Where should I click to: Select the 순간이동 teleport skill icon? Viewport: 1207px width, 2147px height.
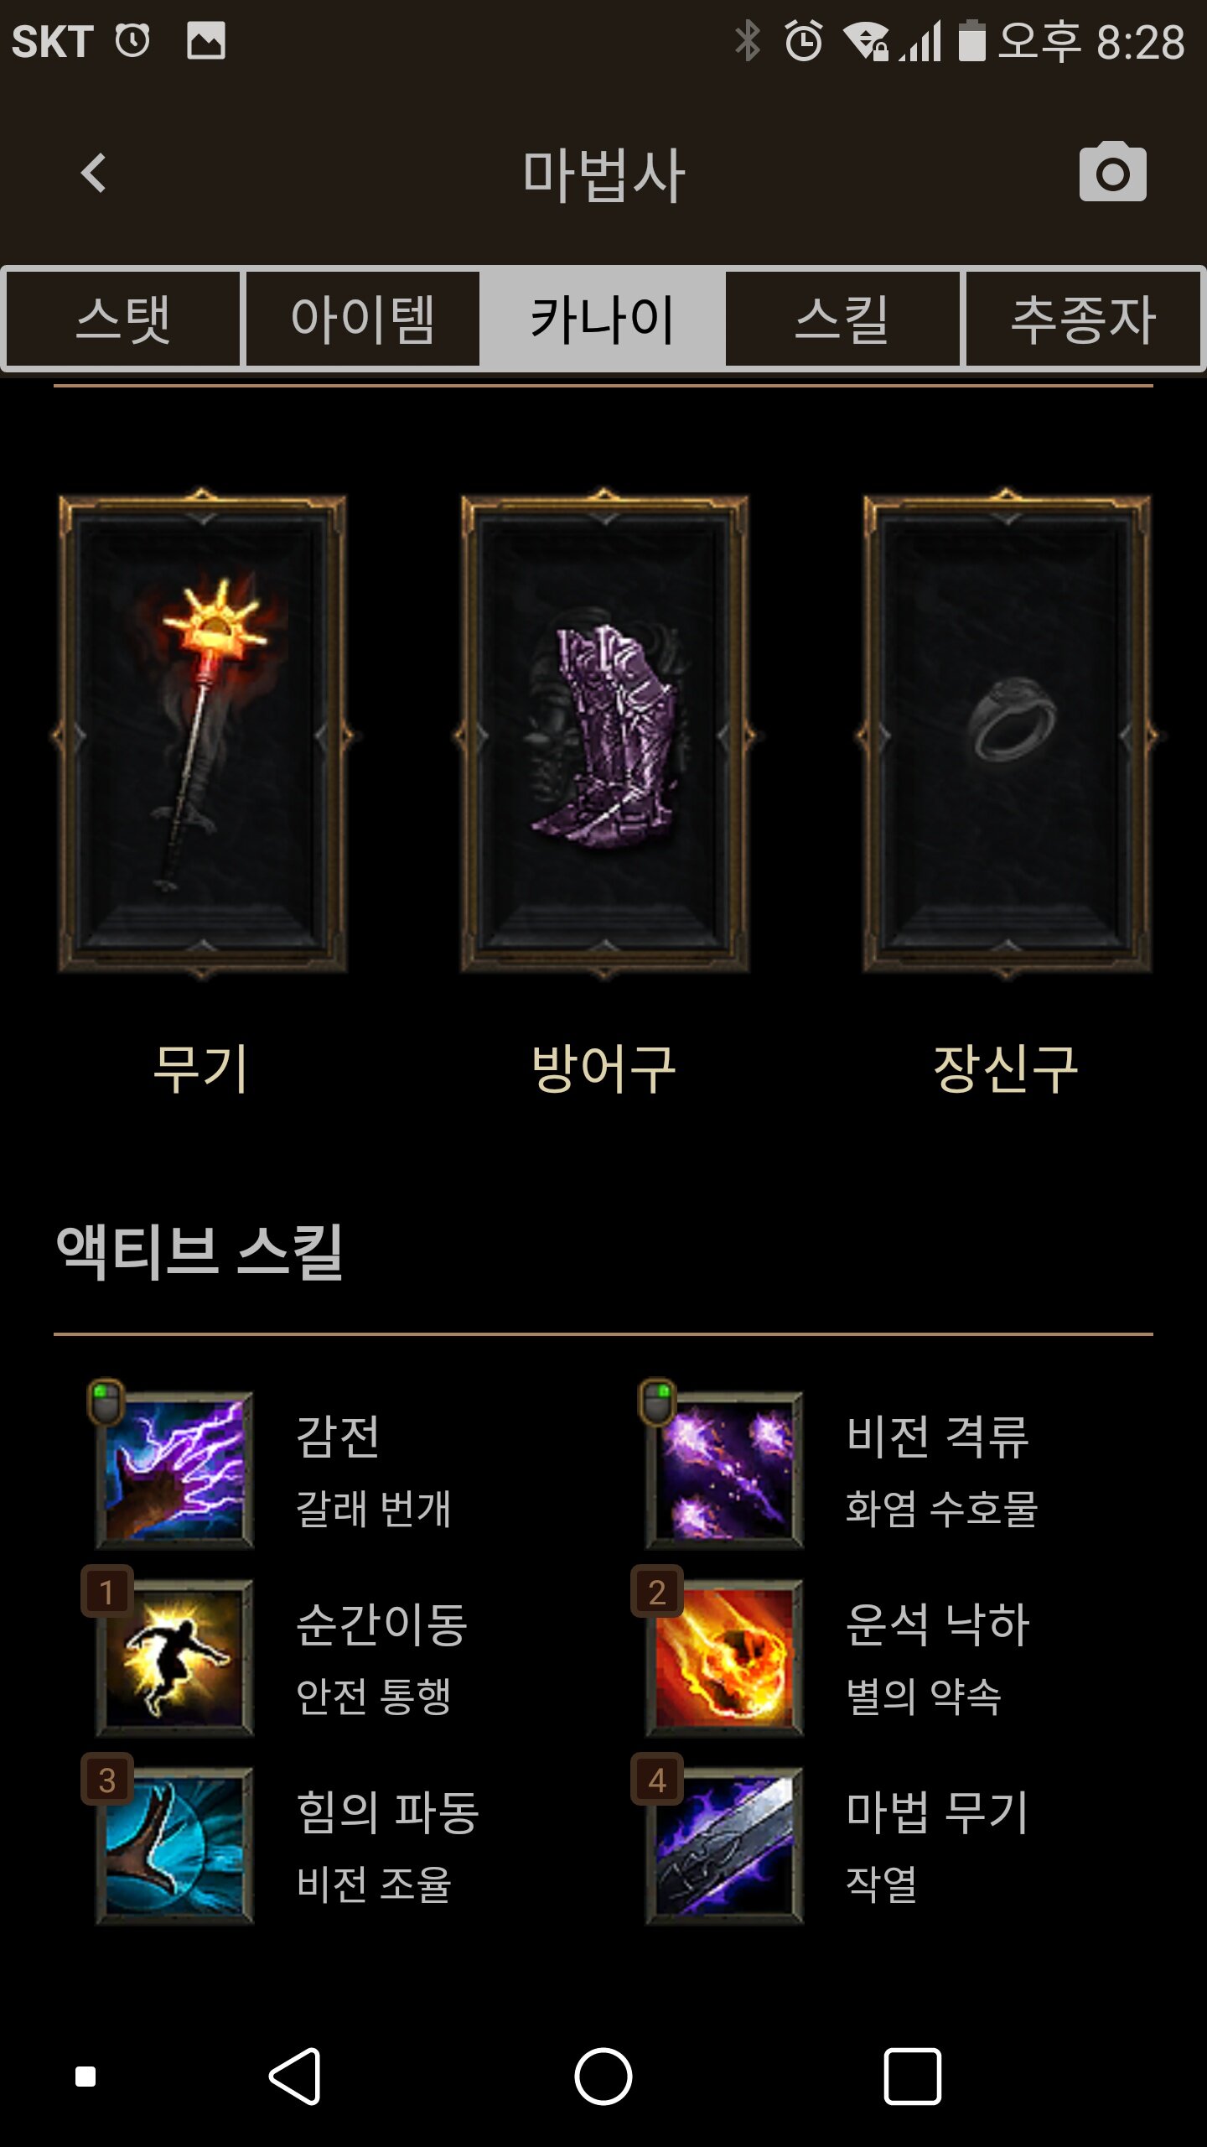[174, 1657]
